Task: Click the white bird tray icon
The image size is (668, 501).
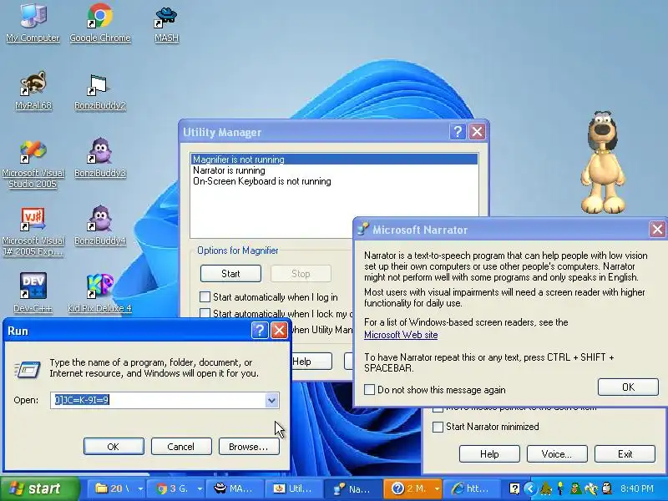Action: (x=591, y=488)
